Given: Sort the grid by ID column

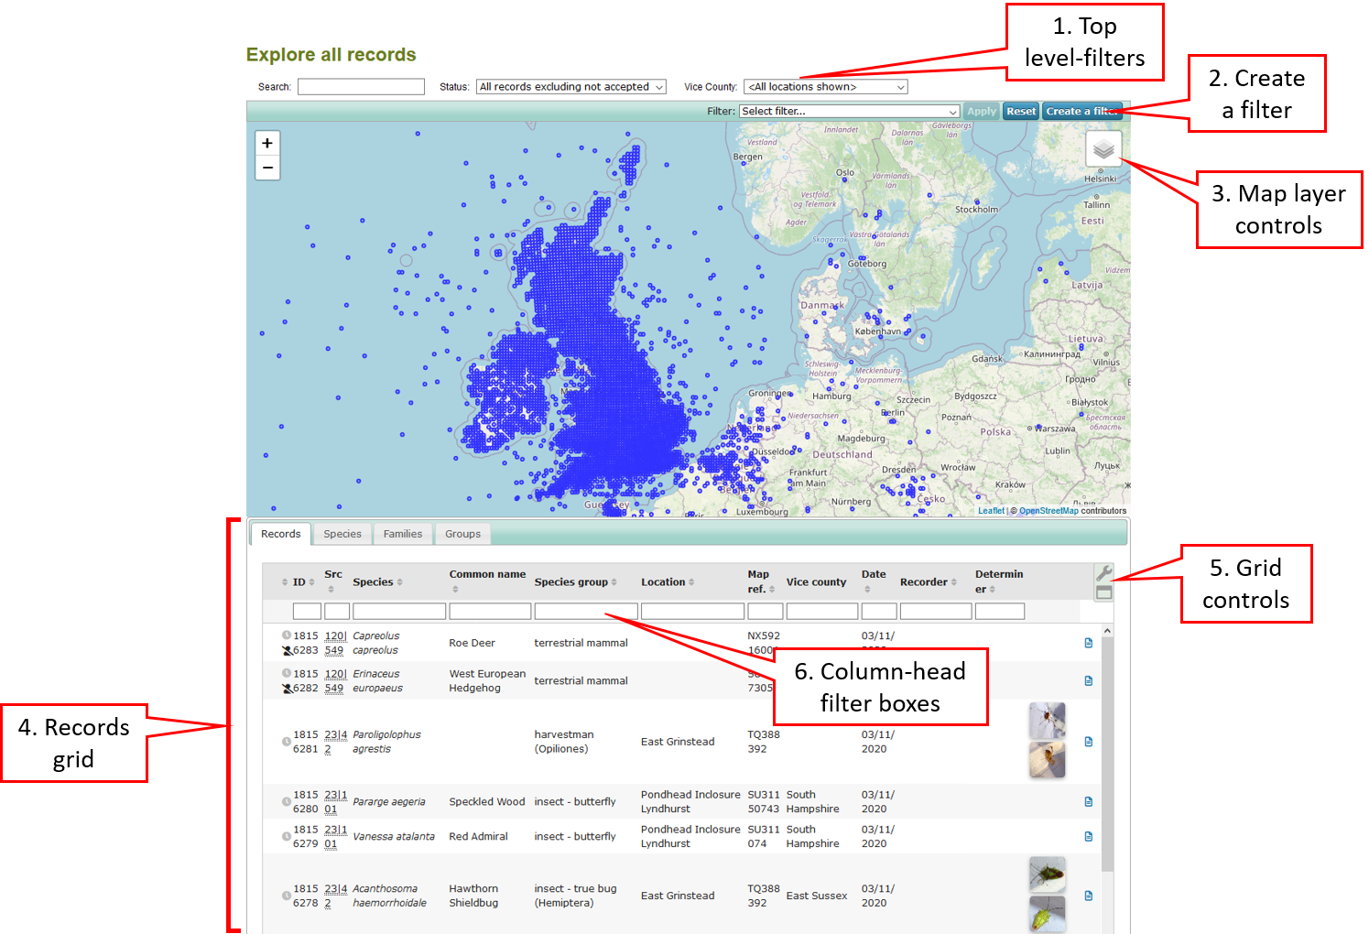Looking at the screenshot, I should 299,582.
